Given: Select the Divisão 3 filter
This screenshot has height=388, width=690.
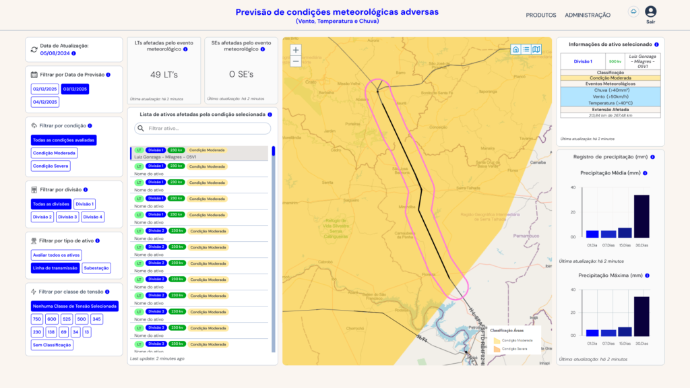Looking at the screenshot, I should pyautogui.click(x=67, y=217).
